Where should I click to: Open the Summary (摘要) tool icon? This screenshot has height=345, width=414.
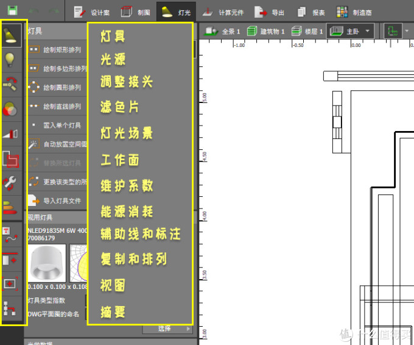coord(12,310)
